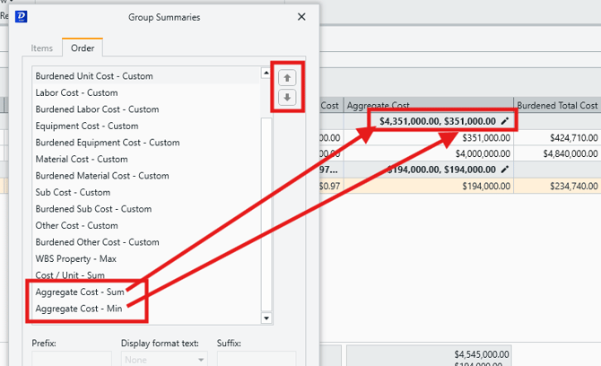Viewport: 601px width, 366px height.
Task: Choose Burdened Unit Cost - Custom item
Action: pyautogui.click(x=93, y=76)
